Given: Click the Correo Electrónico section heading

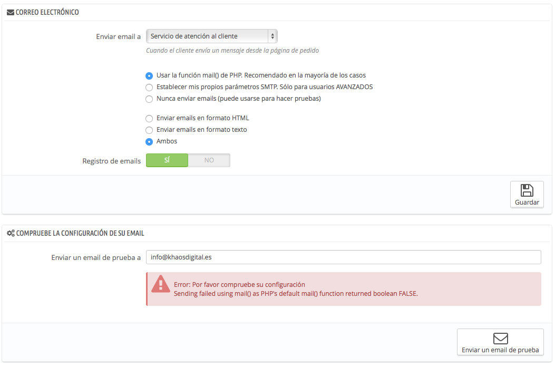Looking at the screenshot, I should point(47,12).
